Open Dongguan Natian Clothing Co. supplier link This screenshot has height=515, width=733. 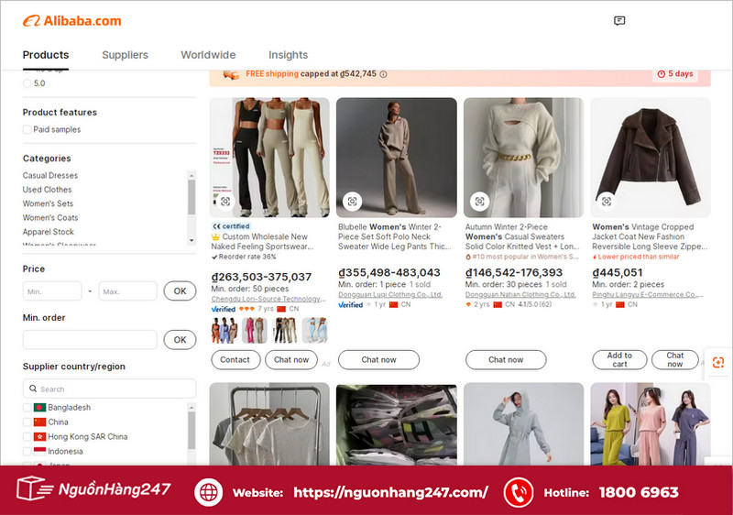(520, 295)
